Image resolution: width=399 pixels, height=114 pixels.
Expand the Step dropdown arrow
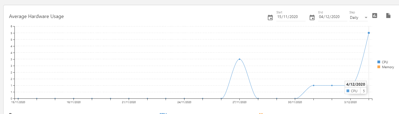click(366, 17)
